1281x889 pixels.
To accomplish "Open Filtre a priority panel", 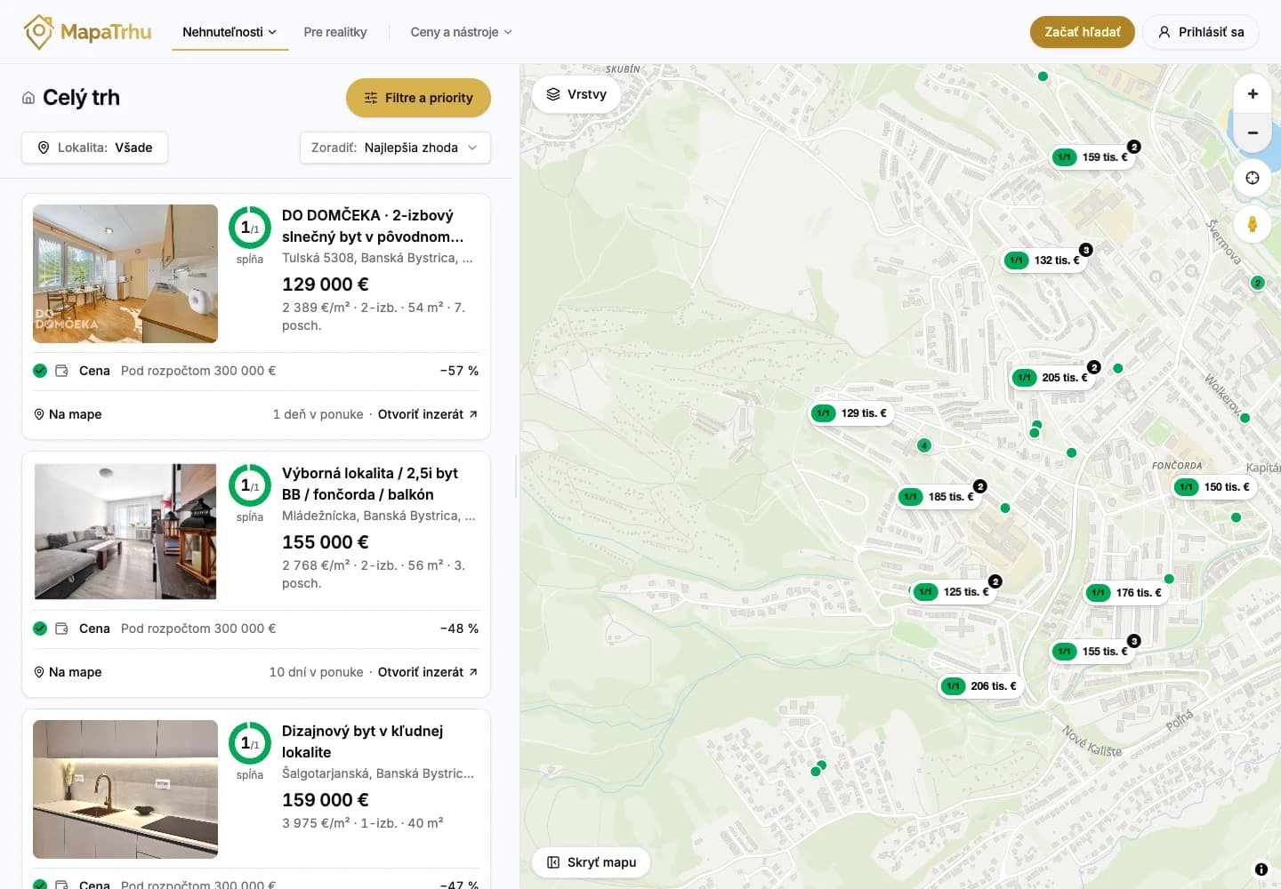I will point(418,98).
